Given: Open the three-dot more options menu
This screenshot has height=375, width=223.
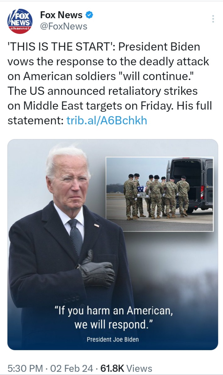Looking at the screenshot, I should pos(213,19).
